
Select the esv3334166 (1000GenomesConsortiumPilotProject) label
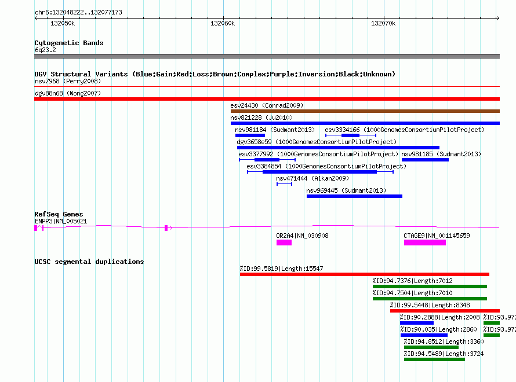click(x=405, y=130)
